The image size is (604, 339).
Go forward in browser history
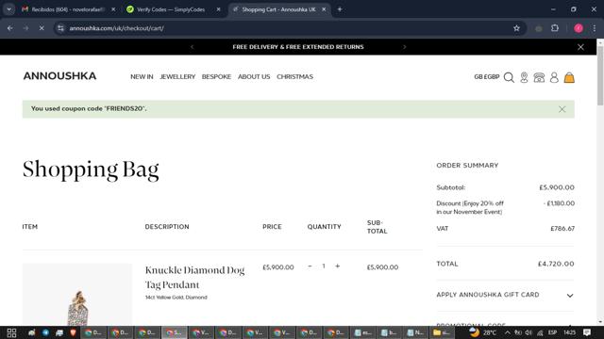click(25, 28)
